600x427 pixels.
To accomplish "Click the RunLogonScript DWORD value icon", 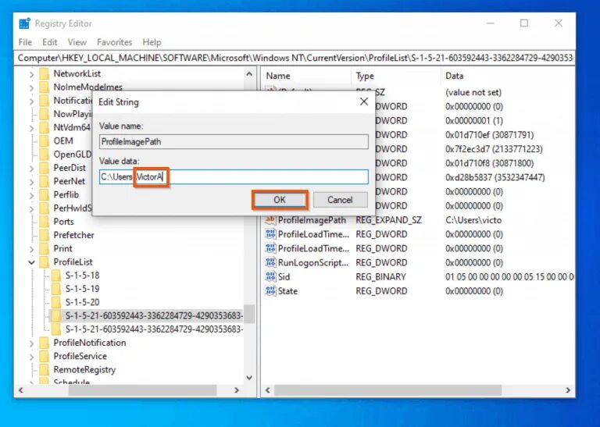I will [270, 262].
